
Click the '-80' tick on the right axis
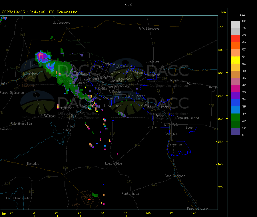pos(221,27)
